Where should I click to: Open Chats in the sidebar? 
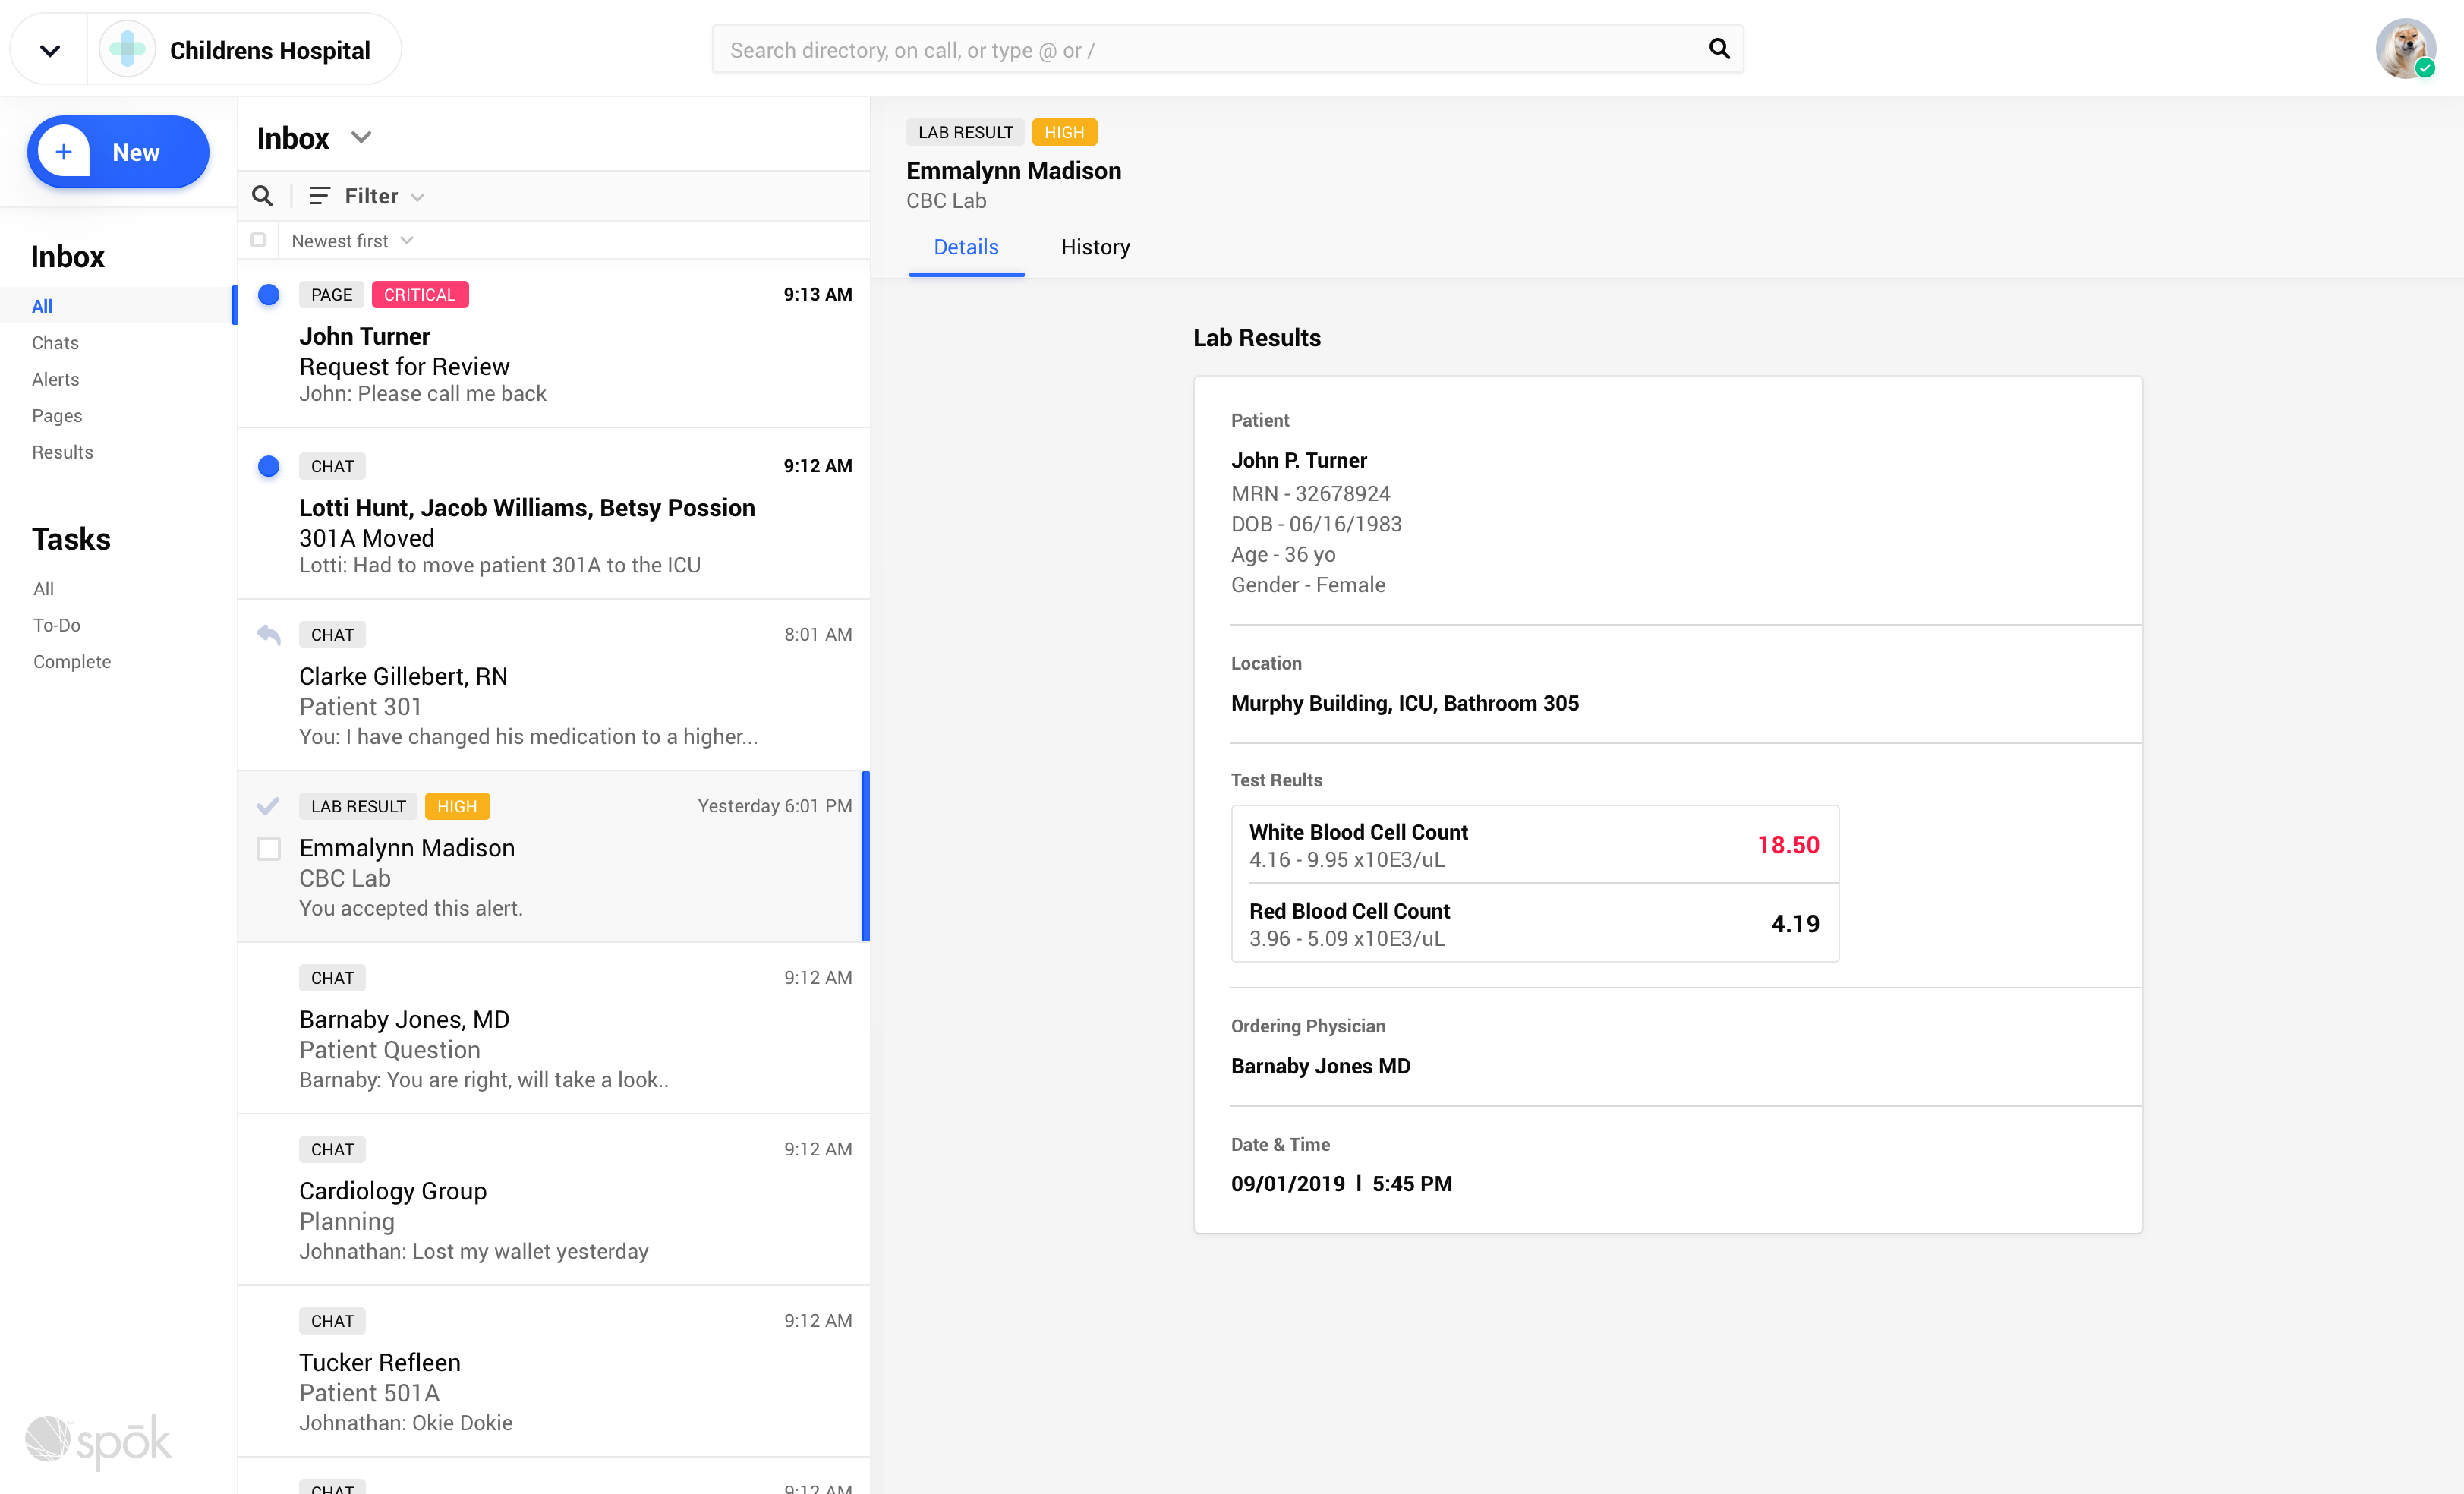[55, 343]
